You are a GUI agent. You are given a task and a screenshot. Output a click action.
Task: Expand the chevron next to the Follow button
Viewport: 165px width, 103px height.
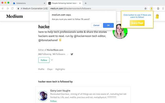(x=52, y=60)
